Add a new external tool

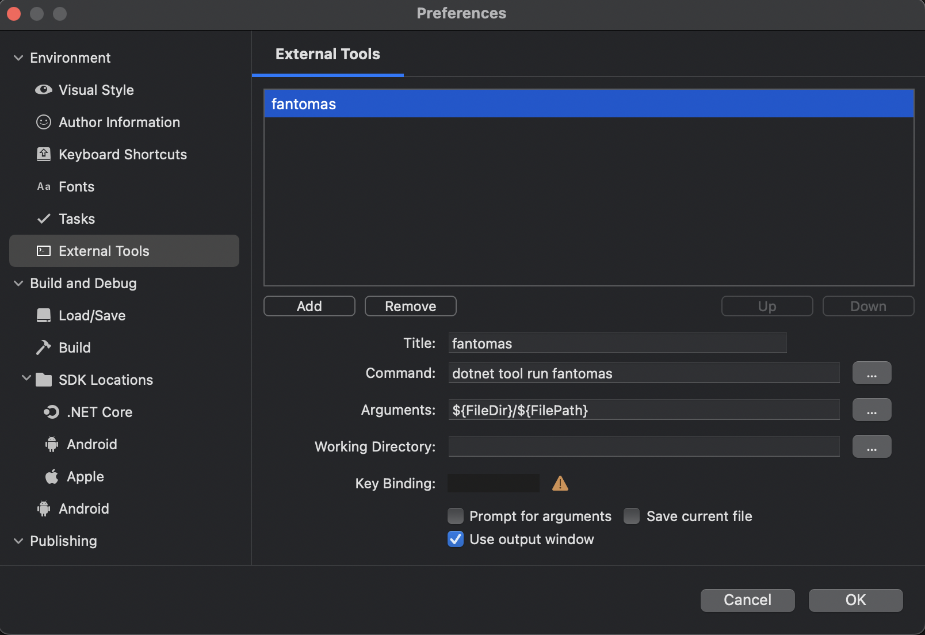(x=309, y=305)
